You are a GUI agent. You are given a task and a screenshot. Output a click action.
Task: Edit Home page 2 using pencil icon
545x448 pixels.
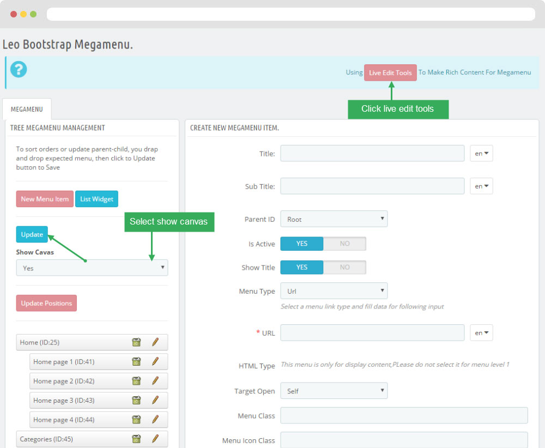155,381
